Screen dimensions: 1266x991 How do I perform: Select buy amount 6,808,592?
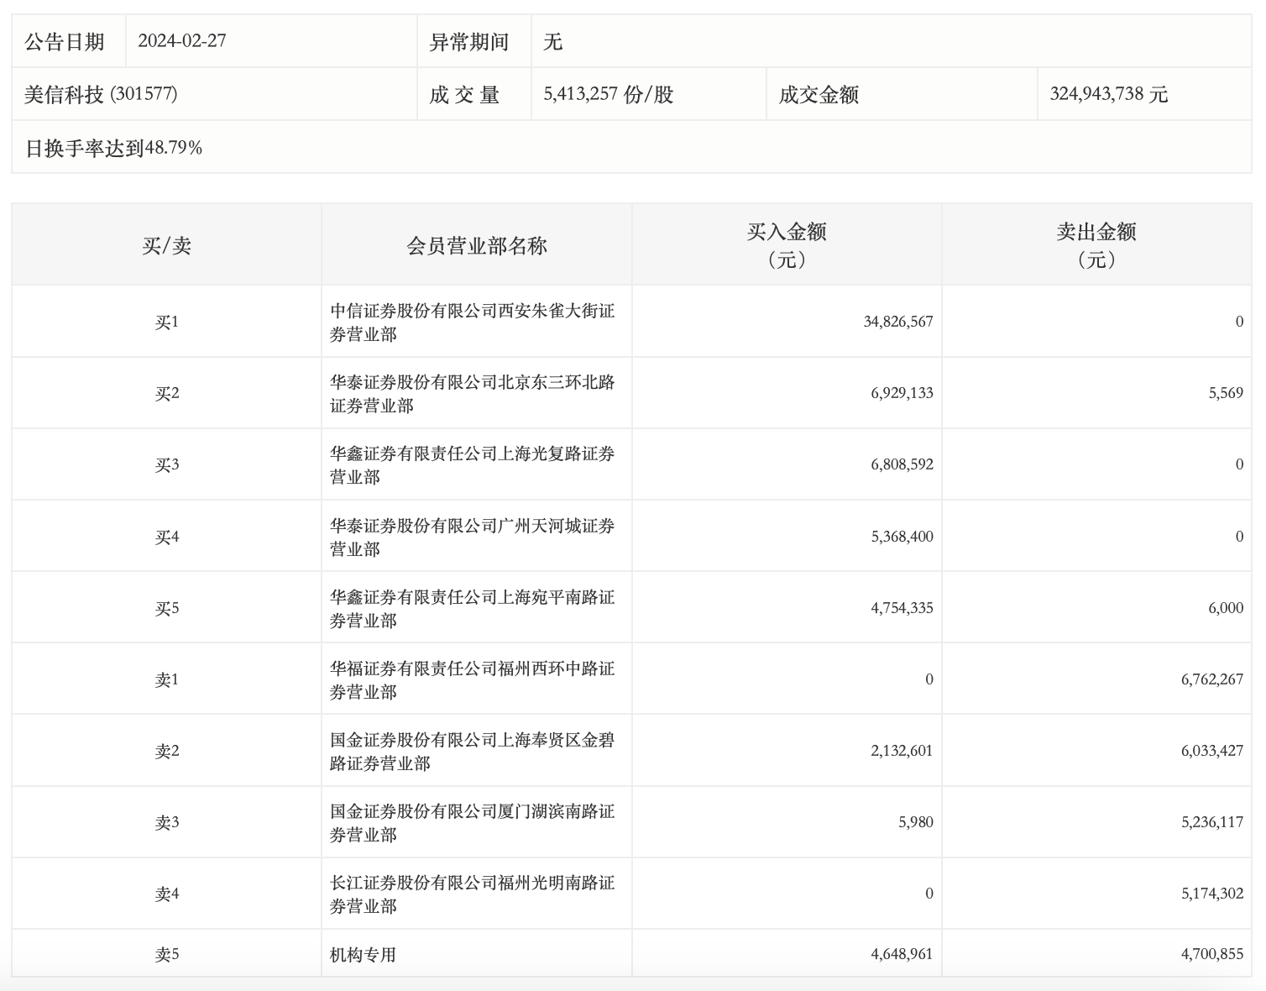[902, 464]
